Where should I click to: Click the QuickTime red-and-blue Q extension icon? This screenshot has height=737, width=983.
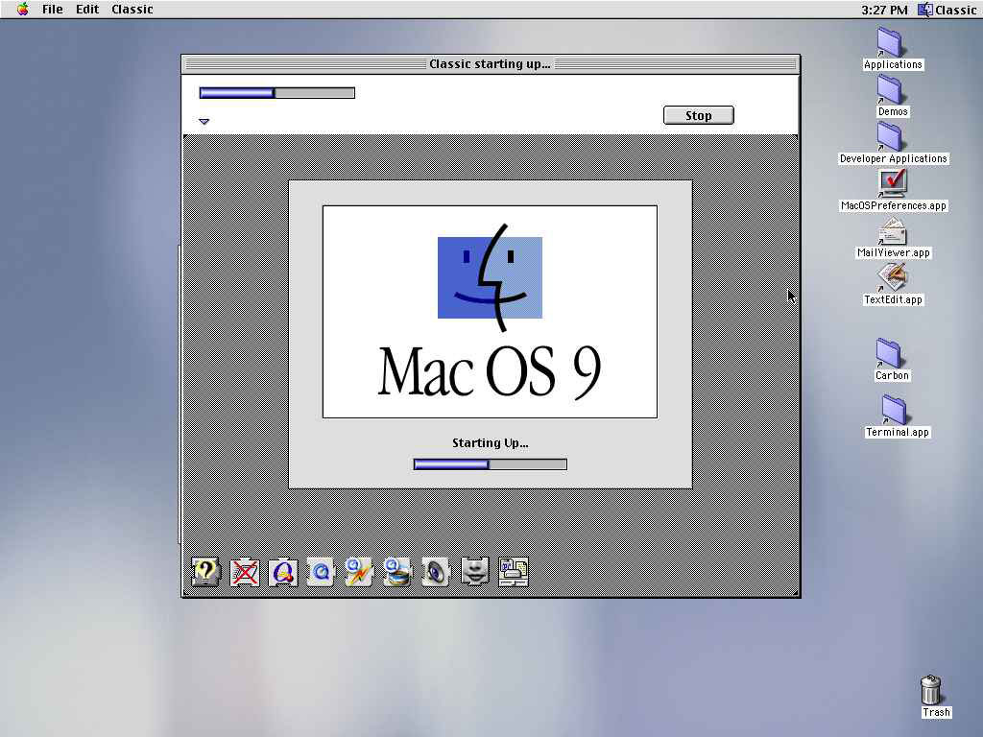click(x=283, y=572)
